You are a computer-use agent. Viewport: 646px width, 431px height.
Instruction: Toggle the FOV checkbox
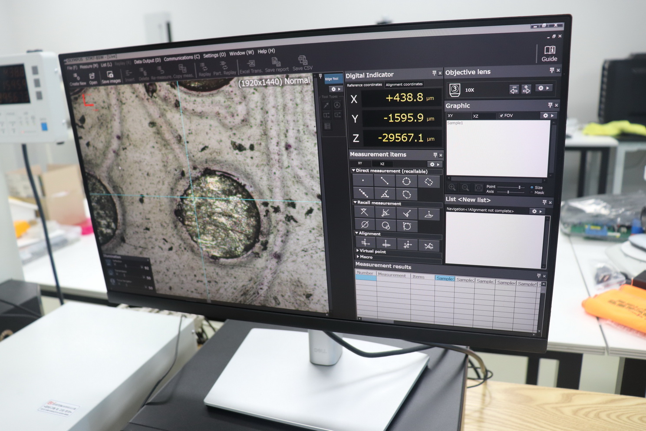coord(501,116)
